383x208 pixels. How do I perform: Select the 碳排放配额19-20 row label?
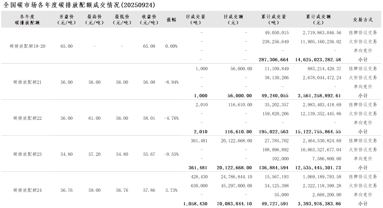[27, 46]
